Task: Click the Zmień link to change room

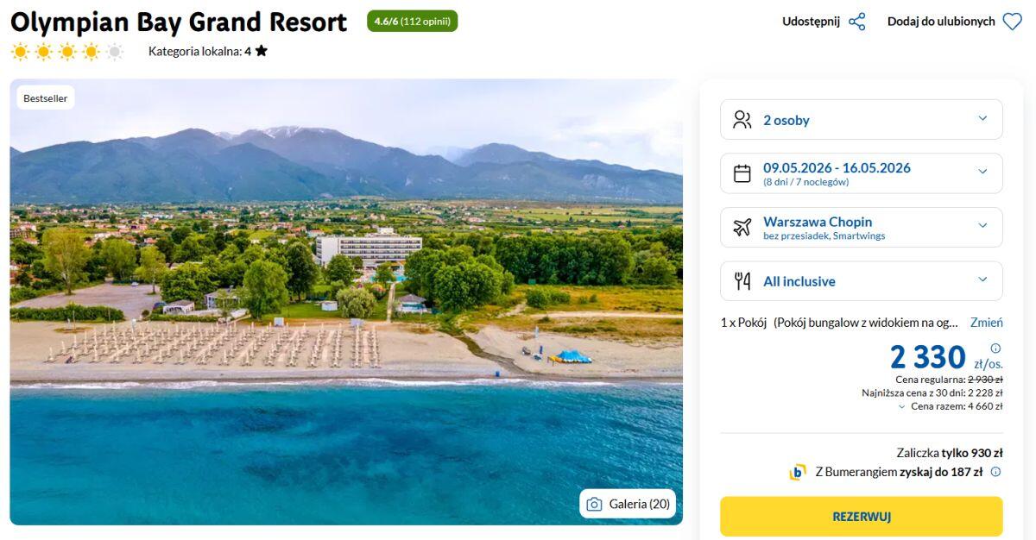Action: pyautogui.click(x=986, y=323)
